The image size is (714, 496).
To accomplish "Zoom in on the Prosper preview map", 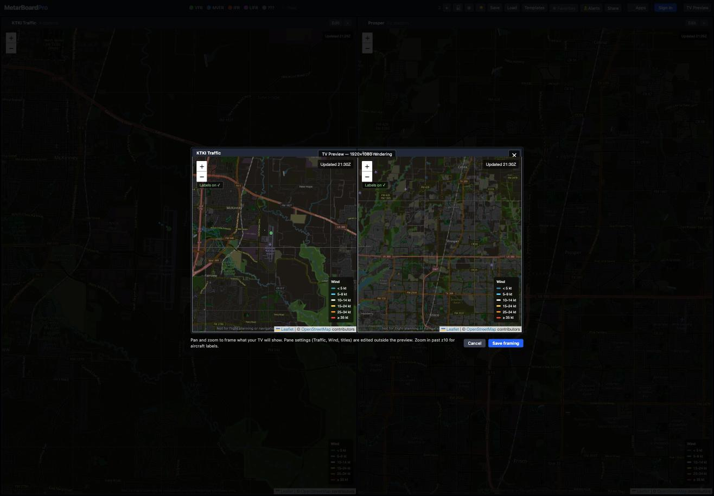I will [367, 166].
